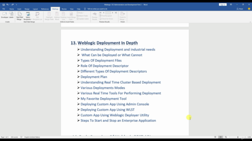252x141 pixels.
Task: Open Ribbon Display Options icon
Action: coord(231,5)
